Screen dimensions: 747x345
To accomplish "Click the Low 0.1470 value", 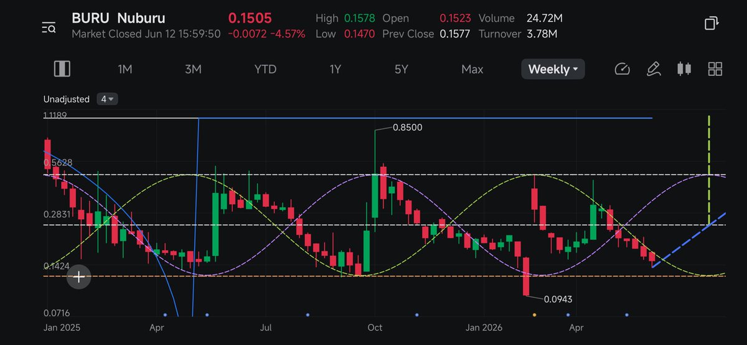I will 361,34.
